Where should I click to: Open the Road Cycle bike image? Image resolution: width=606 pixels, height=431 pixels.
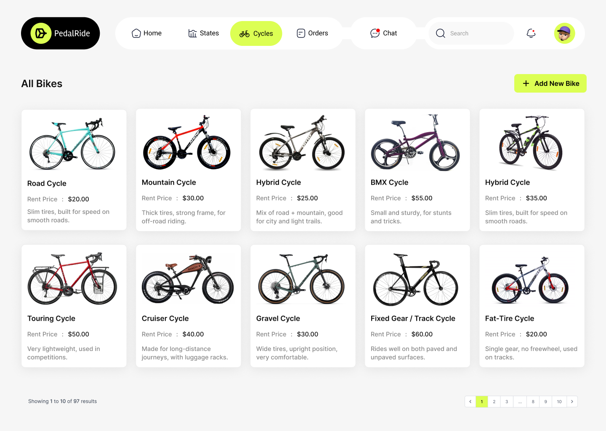click(72, 144)
